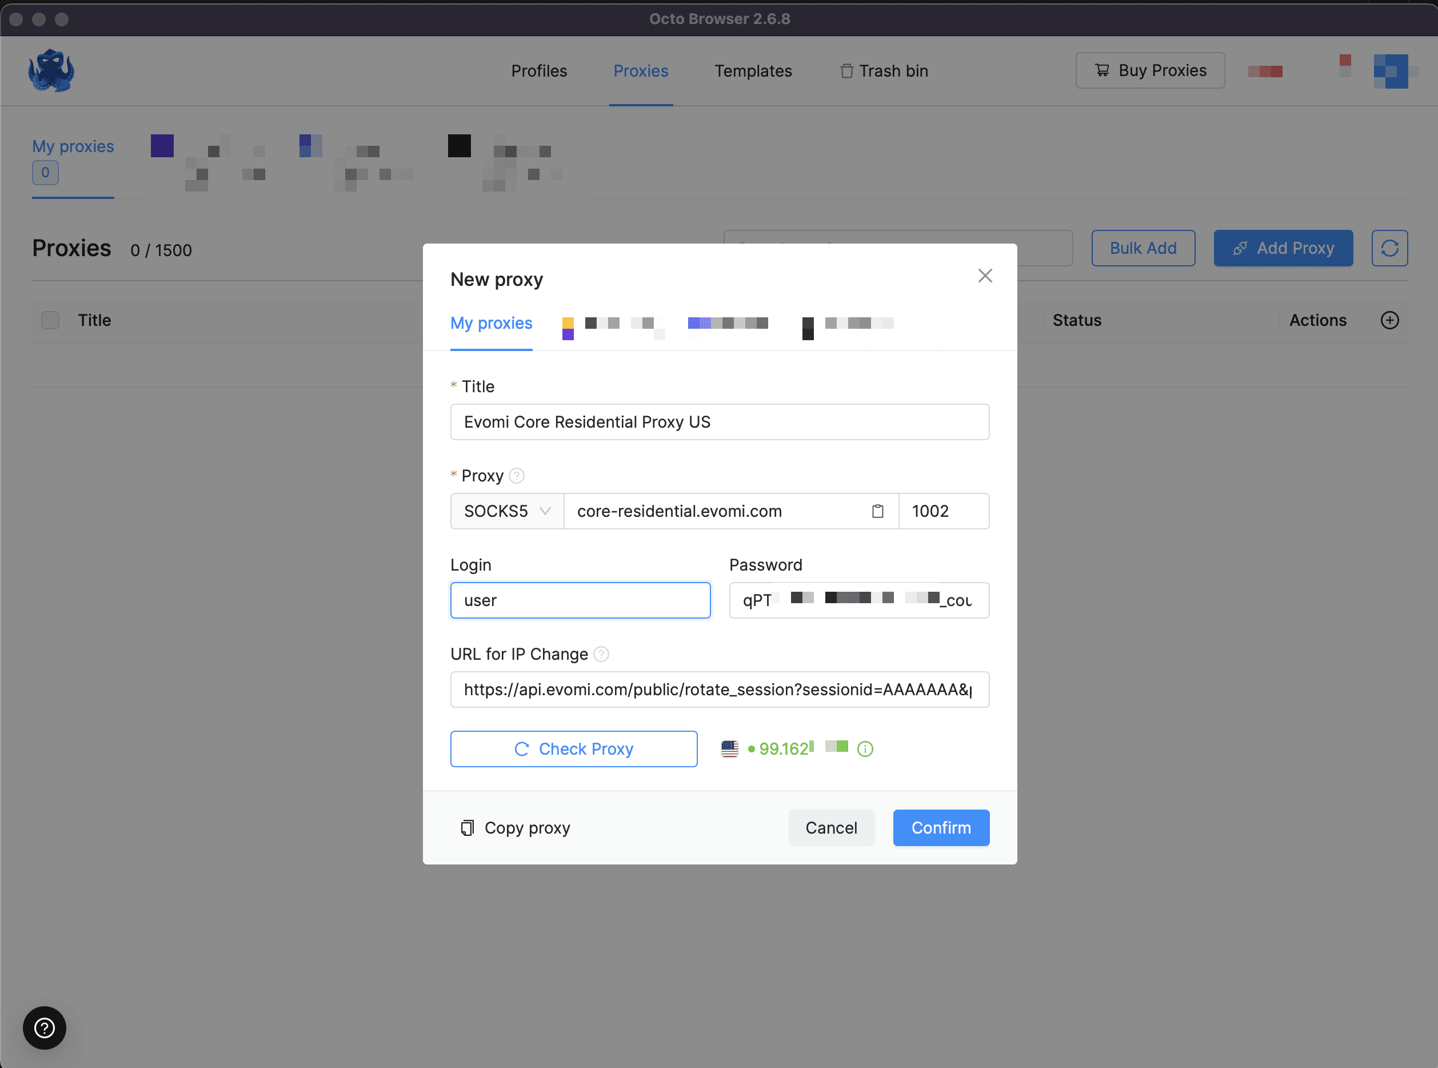Screen dimensions: 1438x1068
Task: Open the Profiles tab
Action: (x=539, y=70)
